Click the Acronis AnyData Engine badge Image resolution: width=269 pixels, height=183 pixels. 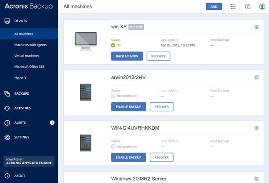click(29, 161)
